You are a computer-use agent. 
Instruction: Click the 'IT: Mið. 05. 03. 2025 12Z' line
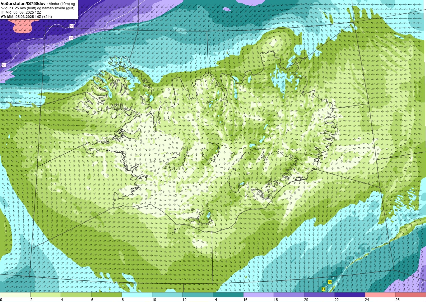tap(21, 12)
